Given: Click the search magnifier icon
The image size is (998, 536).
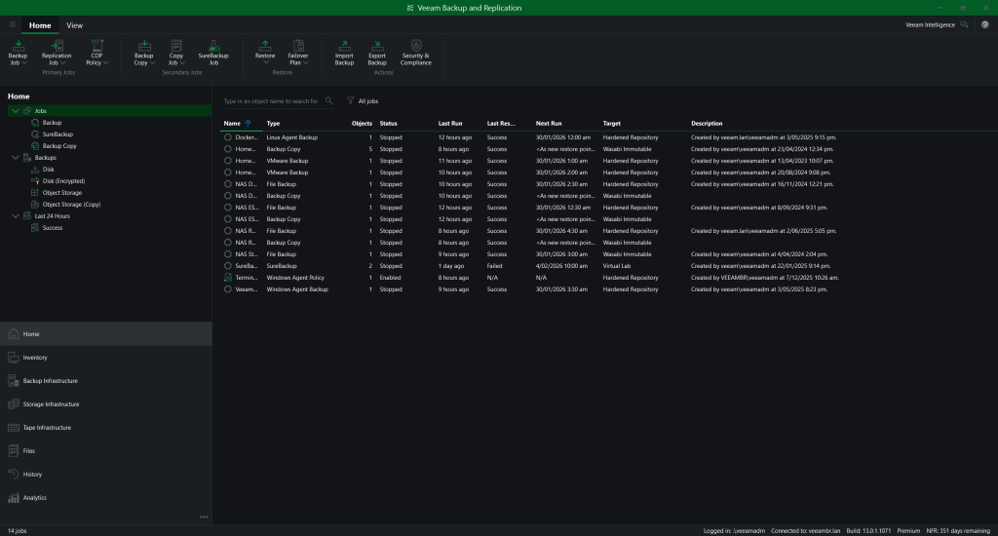Looking at the screenshot, I should tap(328, 100).
